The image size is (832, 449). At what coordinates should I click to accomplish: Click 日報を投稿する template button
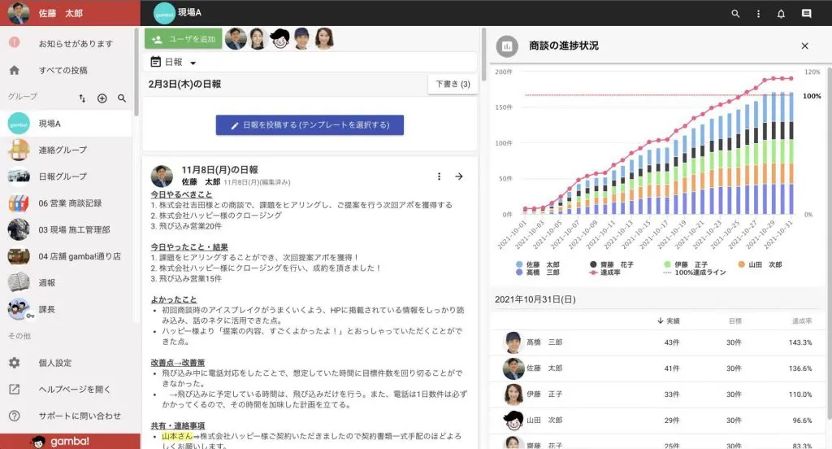coord(310,125)
